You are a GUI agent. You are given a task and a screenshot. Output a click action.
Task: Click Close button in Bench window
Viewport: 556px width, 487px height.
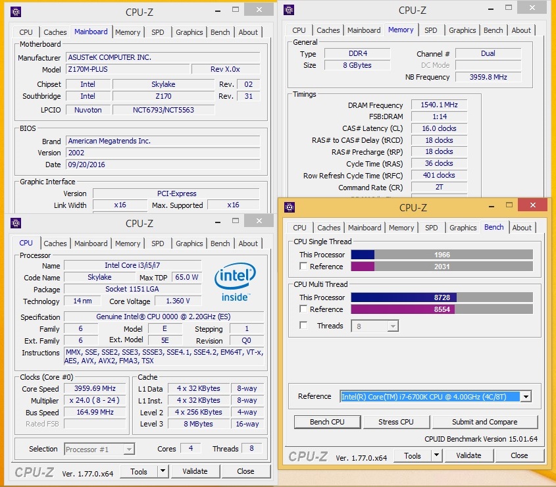519,455
